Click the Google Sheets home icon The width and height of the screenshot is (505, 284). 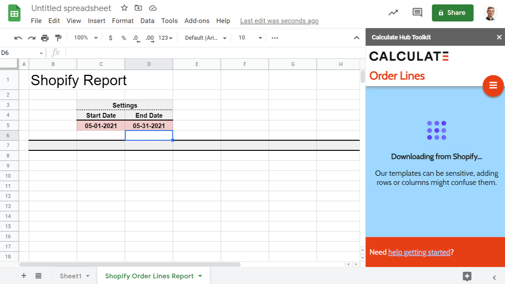click(14, 13)
